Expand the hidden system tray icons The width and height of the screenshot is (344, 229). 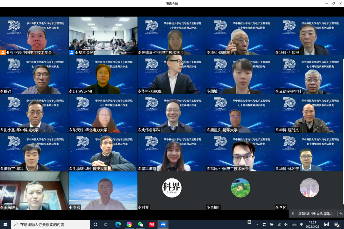[257, 225]
